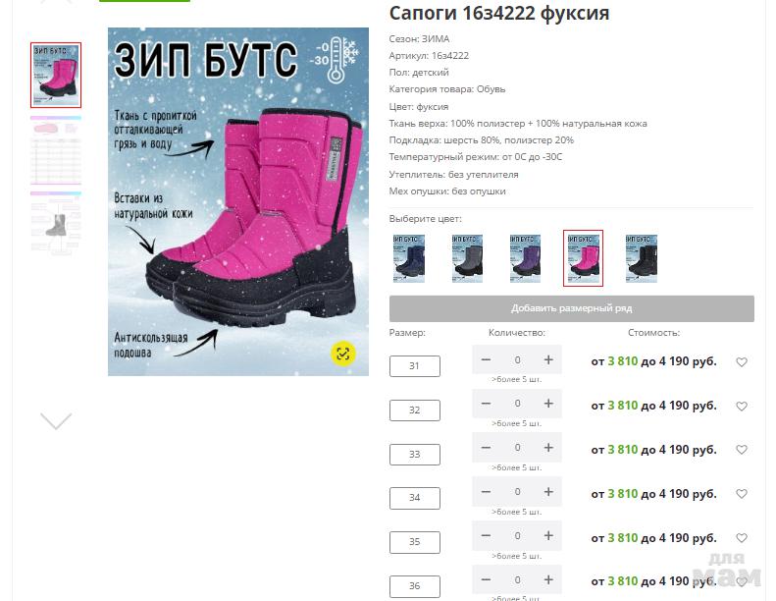This screenshot has width=776, height=601.
Task: Click the heart icon for size 33
Action: point(742,450)
